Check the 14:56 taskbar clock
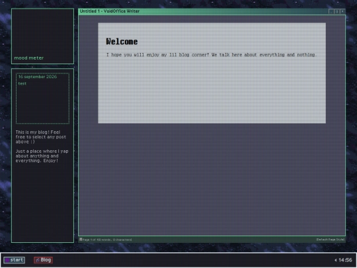This screenshot has height=268, width=357. 345,260
